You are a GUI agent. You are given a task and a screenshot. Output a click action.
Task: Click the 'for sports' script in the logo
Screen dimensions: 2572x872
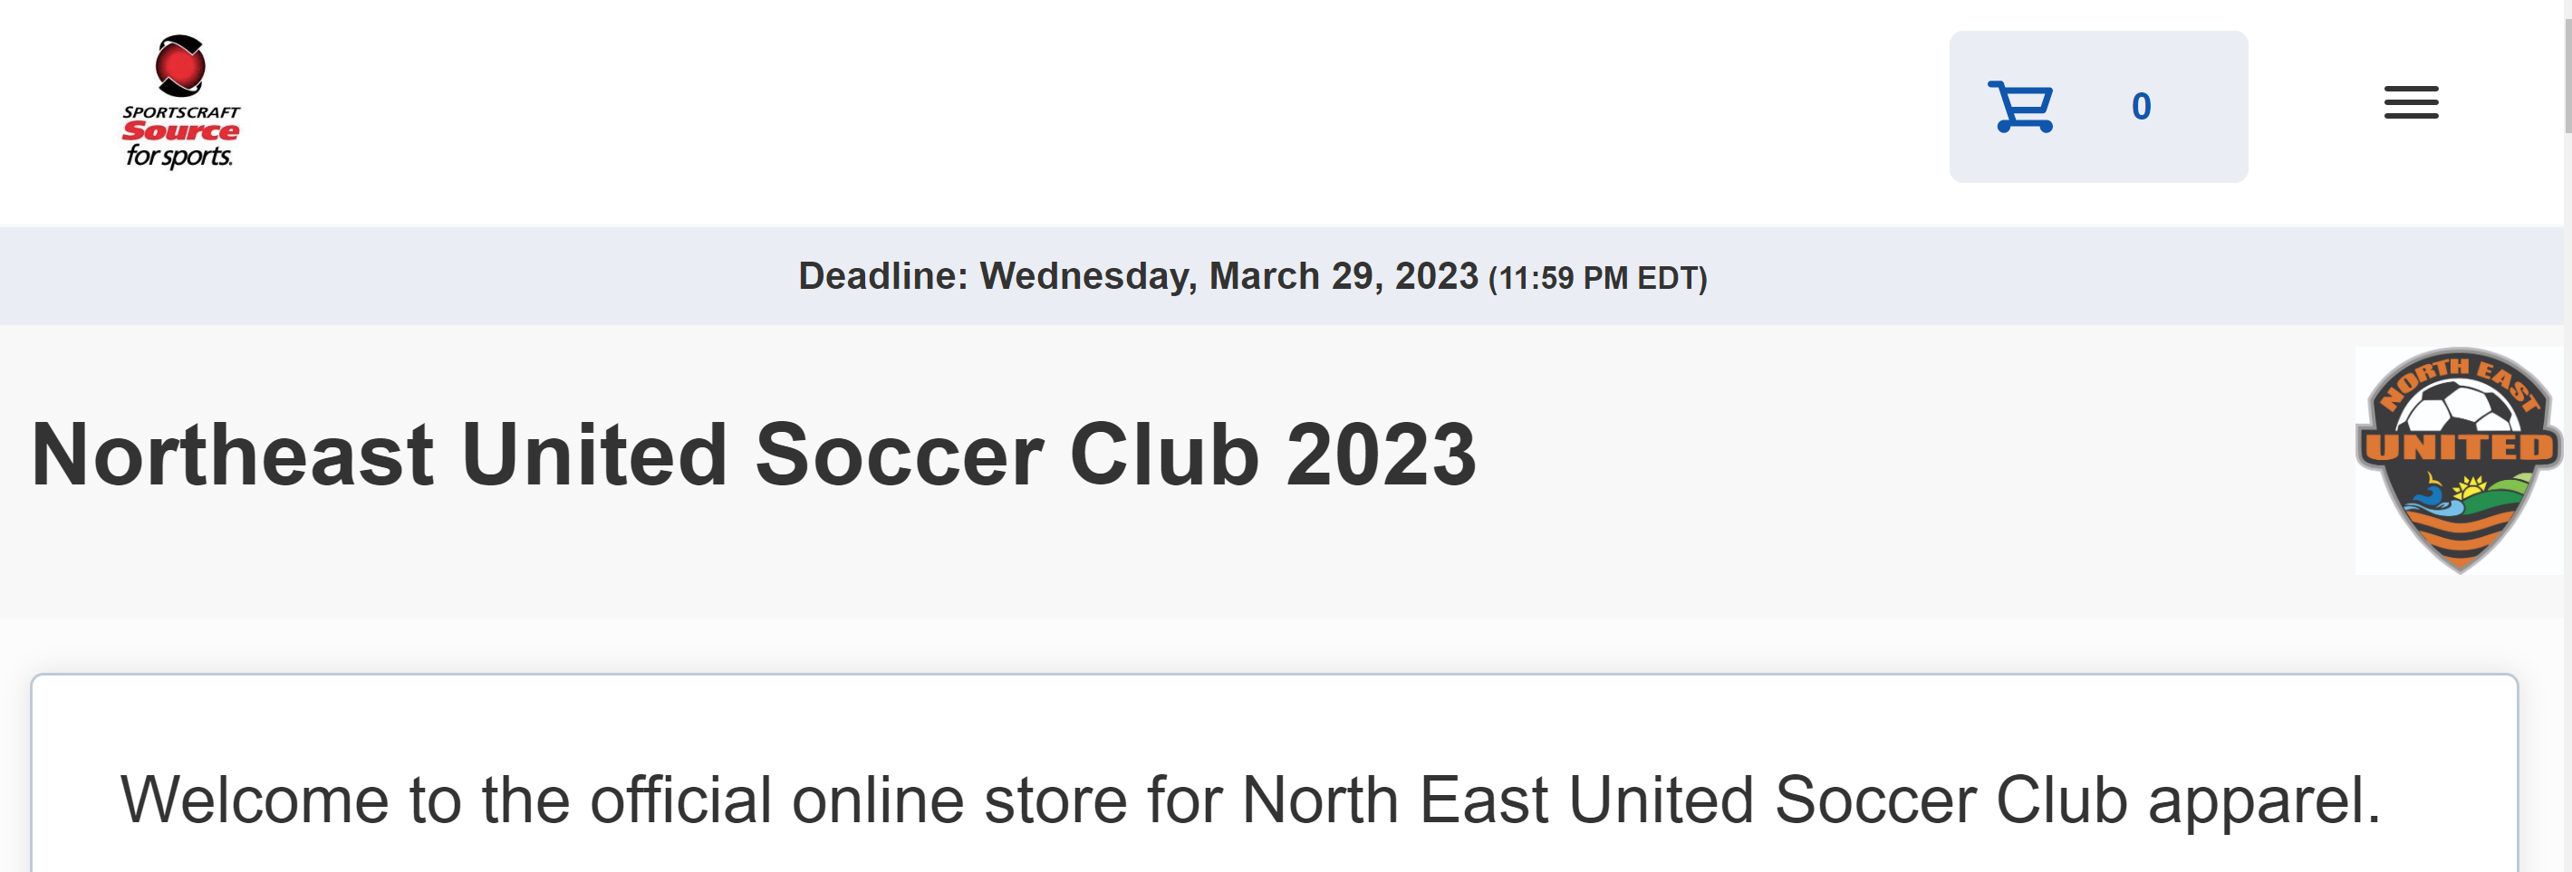pyautogui.click(x=178, y=156)
